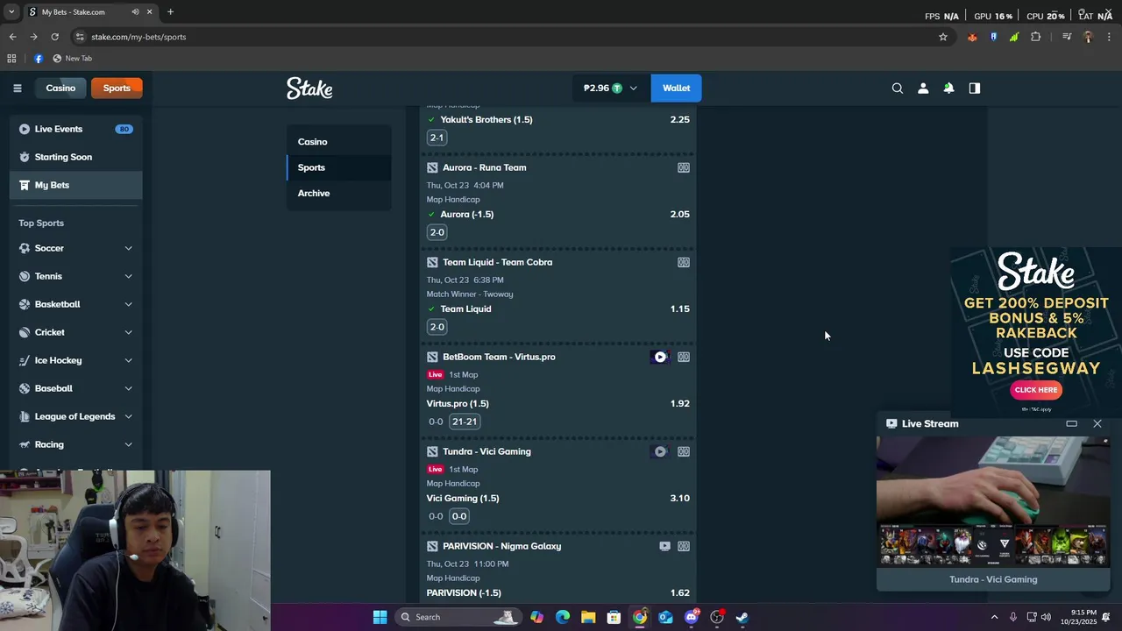Click CLICK HERE on Stake promo banner

1036,390
